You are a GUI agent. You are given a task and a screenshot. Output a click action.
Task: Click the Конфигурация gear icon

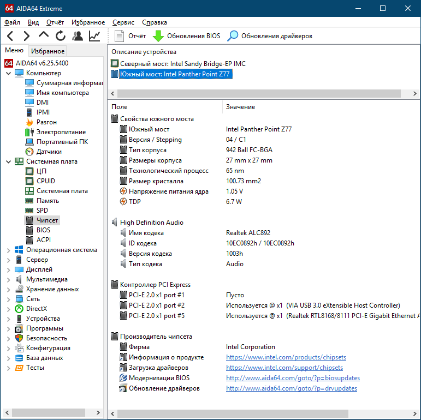tap(19, 348)
